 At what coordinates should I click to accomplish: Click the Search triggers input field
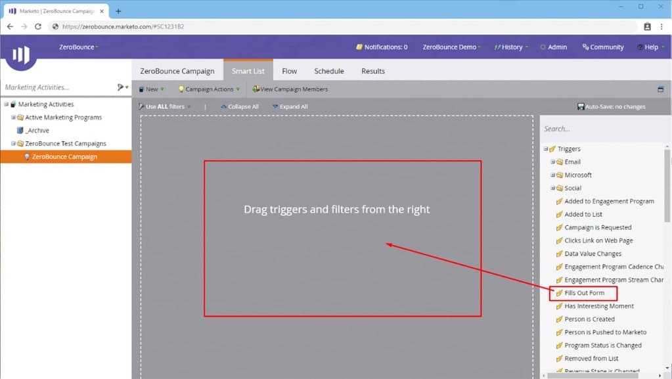click(x=604, y=129)
